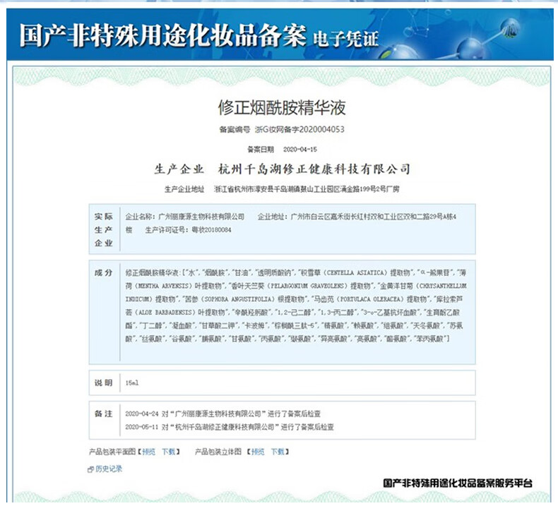Download the 产品包装立体图 file

tap(278, 452)
